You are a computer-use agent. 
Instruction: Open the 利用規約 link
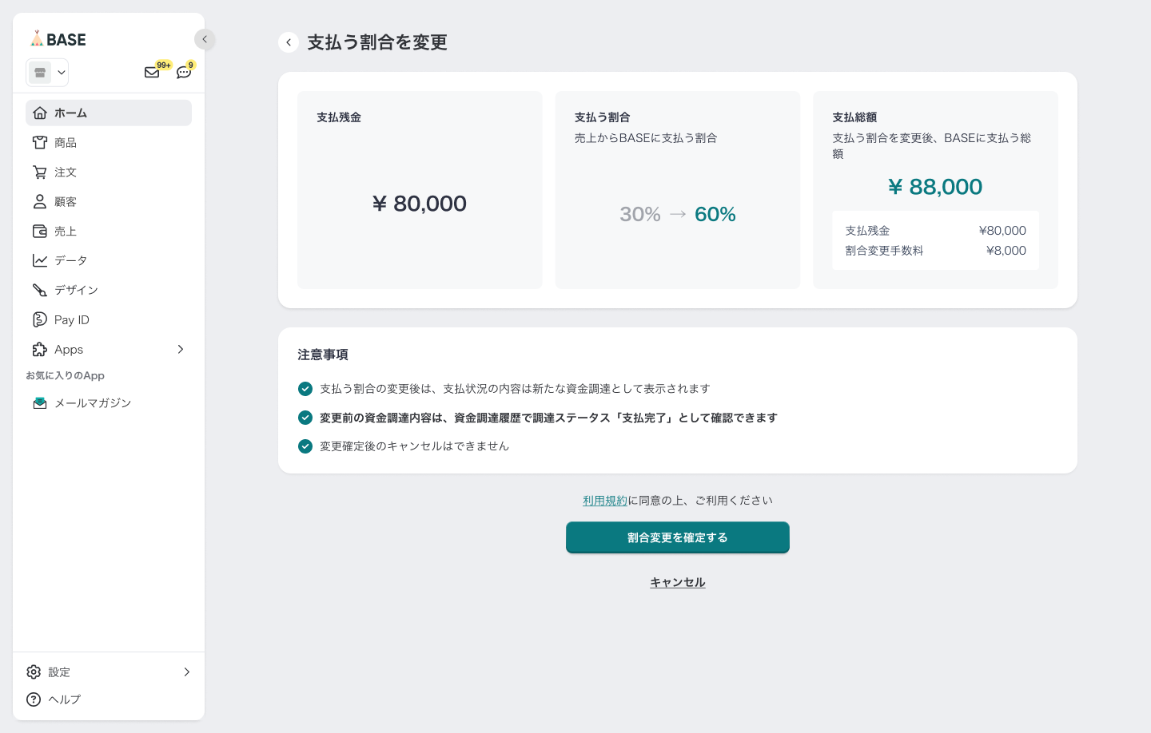[x=605, y=501]
